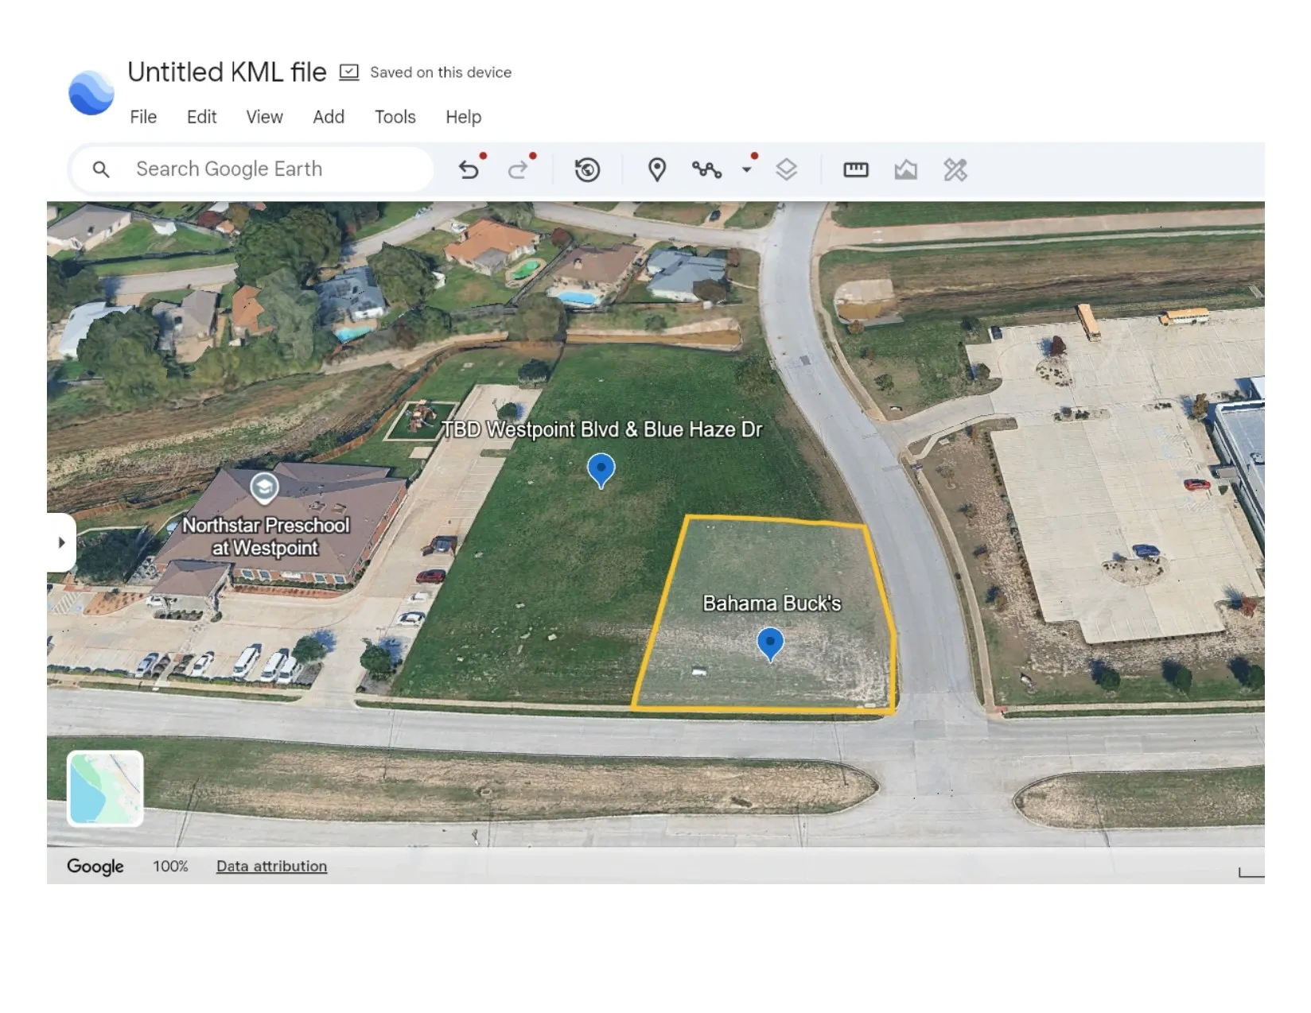Click the image overlay toolbar icon
The image size is (1311, 1013).
click(906, 169)
